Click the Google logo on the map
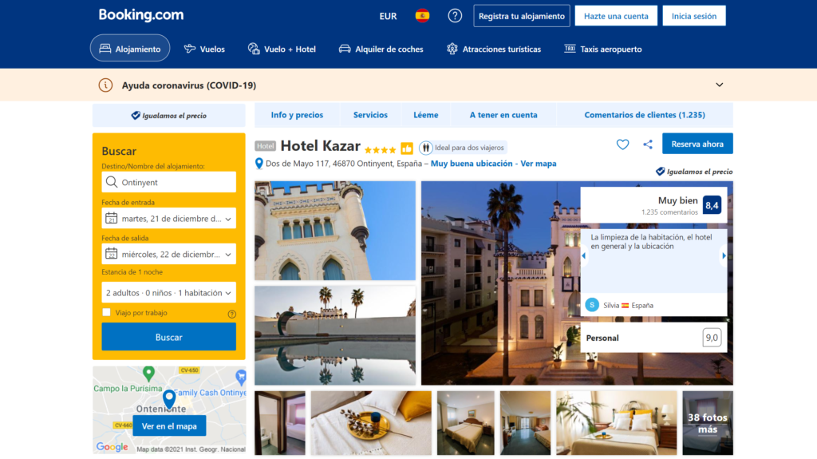This screenshot has width=817, height=459. 112,447
